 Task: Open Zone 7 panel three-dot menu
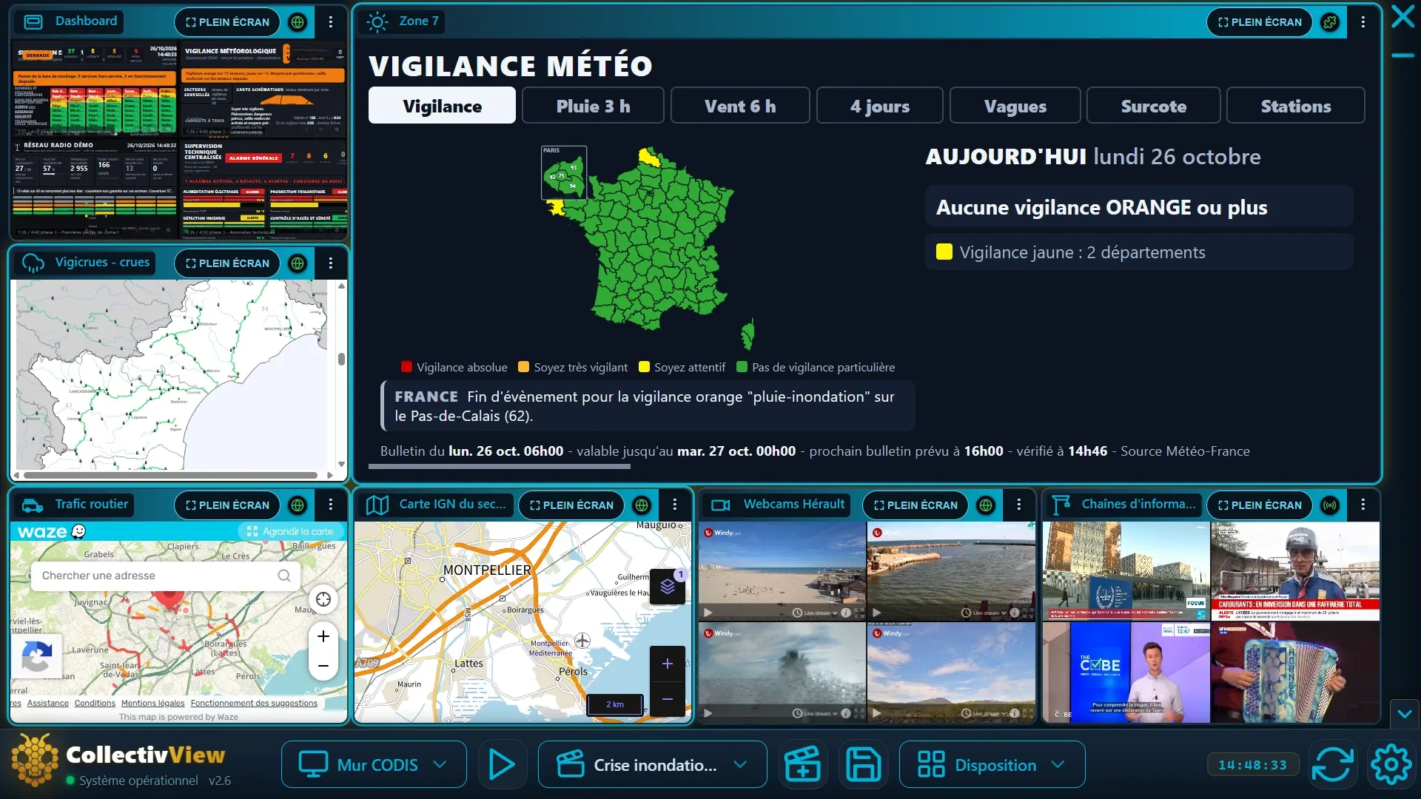[1363, 22]
